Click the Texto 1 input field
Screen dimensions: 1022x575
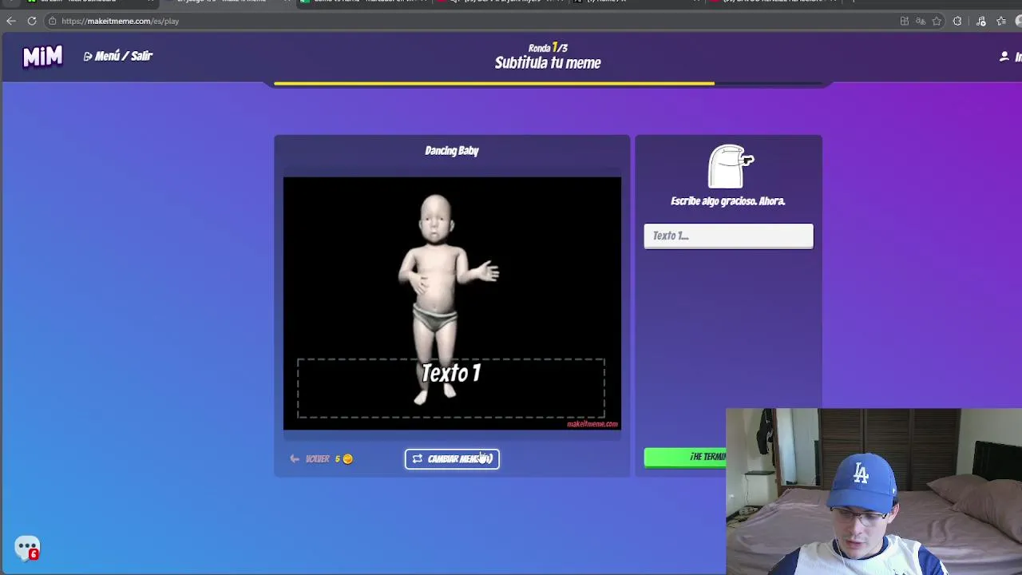728,236
